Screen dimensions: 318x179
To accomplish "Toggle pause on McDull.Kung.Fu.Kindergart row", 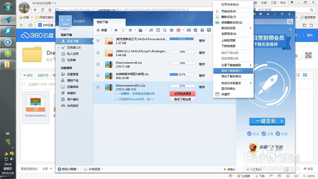I will (98, 53).
